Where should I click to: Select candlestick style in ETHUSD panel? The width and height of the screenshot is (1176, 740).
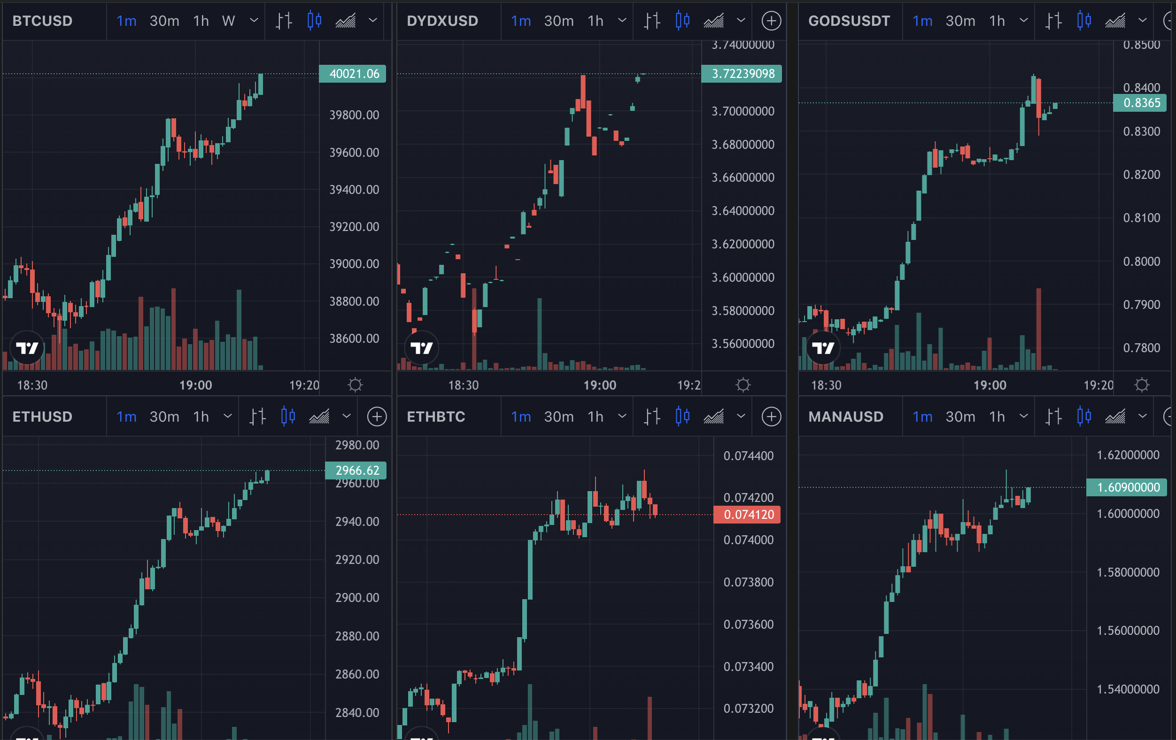coord(288,416)
